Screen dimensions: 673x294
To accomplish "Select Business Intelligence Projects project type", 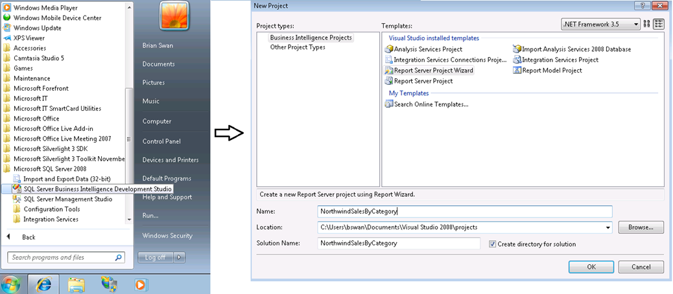I will [x=311, y=38].
